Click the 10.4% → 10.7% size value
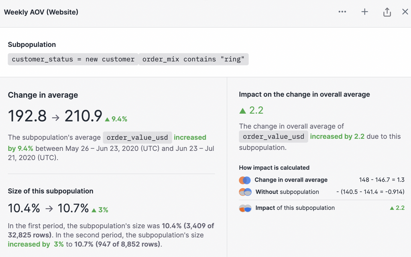The height and width of the screenshot is (257, 411). (x=48, y=208)
